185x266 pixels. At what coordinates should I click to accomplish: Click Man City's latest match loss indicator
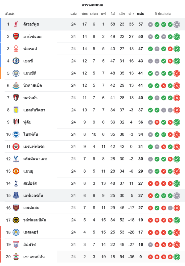[x=177, y=73]
